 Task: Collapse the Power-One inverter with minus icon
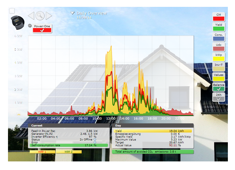click(30, 26)
